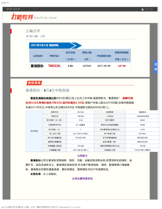Open the underlined 秦皇岛港股份有限公司 link

point(43,98)
